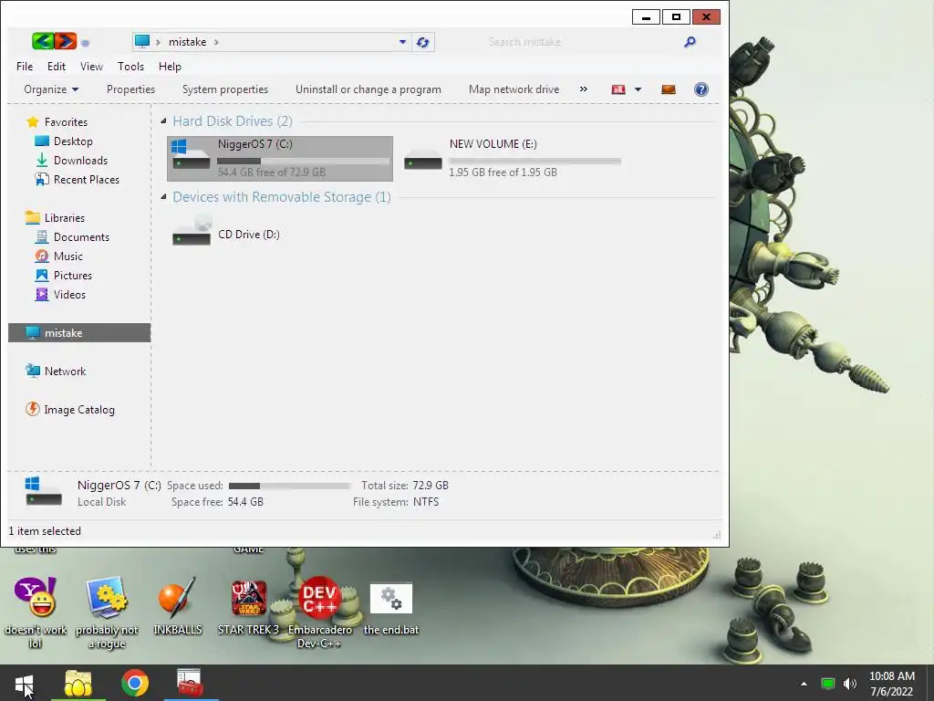Screen dimensions: 934x701
Task: Click Map network drive
Action: pyautogui.click(x=514, y=89)
